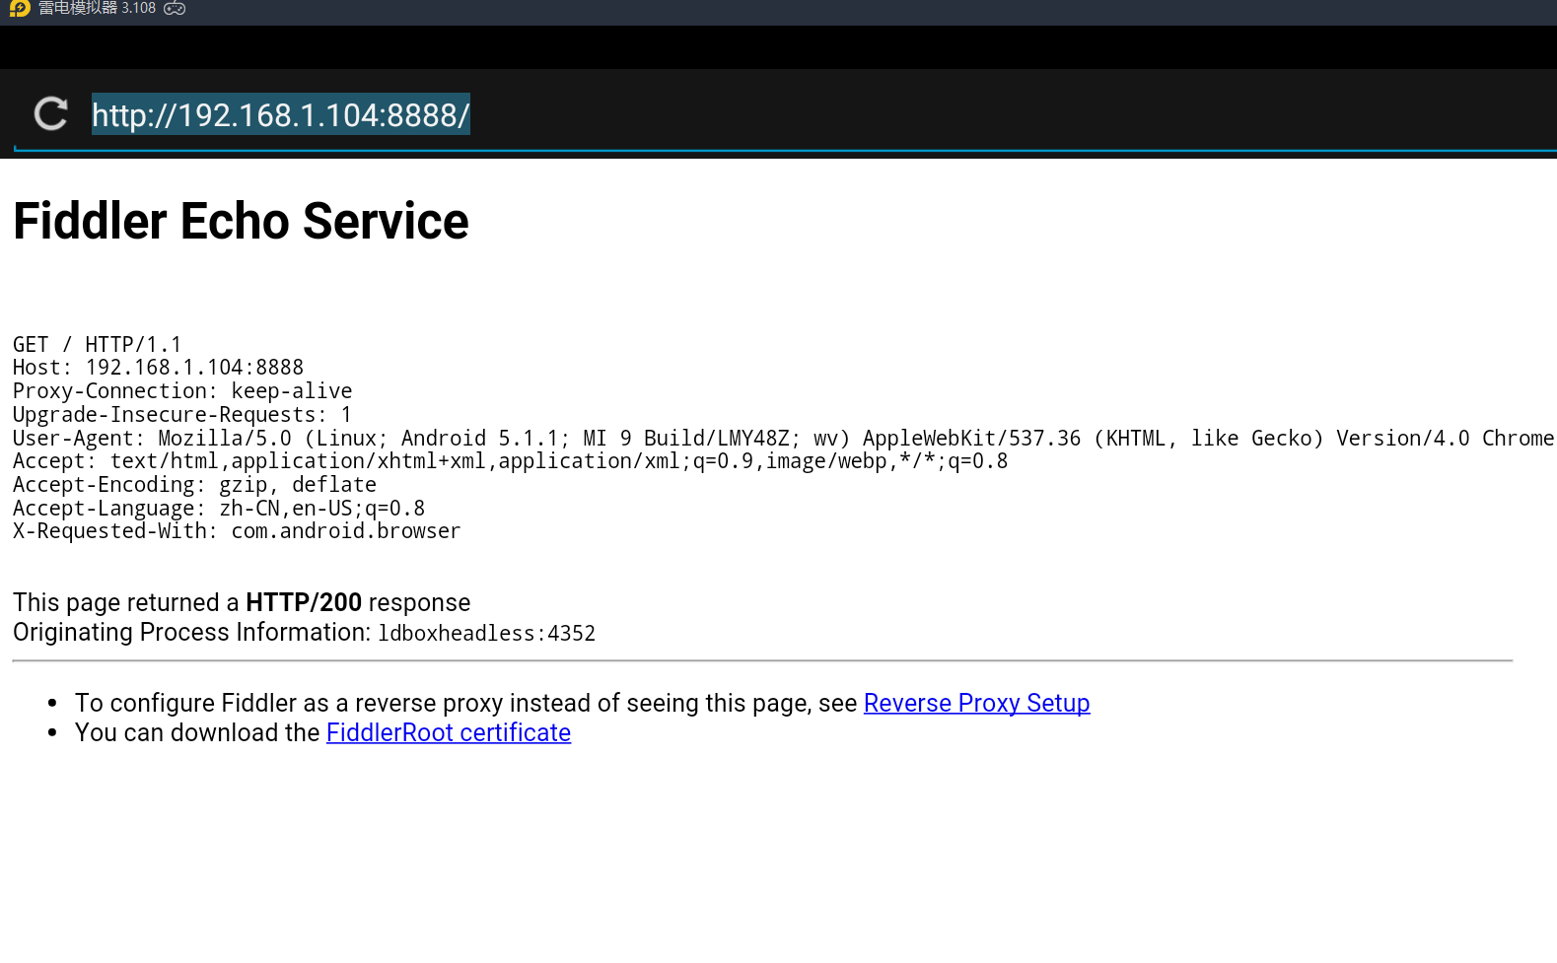Click the emulator title text '雷电模拟器 3.108'
Viewport: 1557px width, 963px height.
(97, 8)
